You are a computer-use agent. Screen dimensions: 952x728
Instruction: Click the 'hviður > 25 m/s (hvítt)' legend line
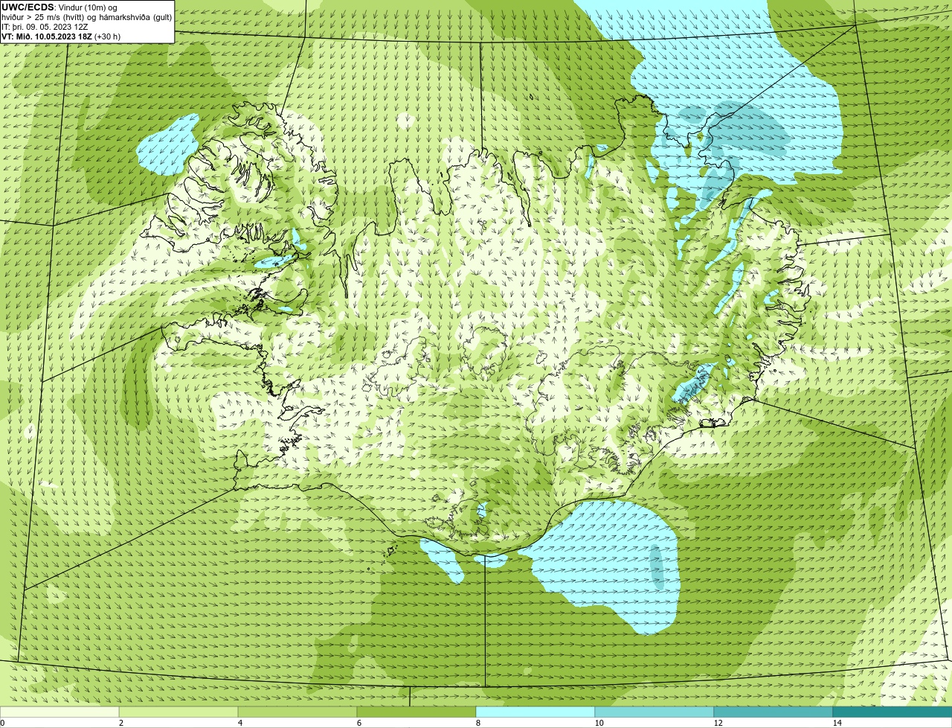click(x=87, y=17)
